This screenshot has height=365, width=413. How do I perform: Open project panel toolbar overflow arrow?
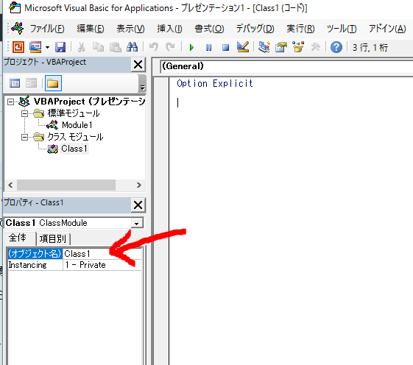(142, 84)
